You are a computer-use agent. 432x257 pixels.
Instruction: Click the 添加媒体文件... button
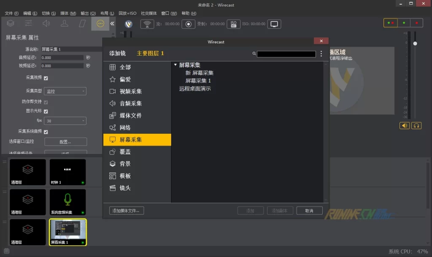(x=127, y=211)
